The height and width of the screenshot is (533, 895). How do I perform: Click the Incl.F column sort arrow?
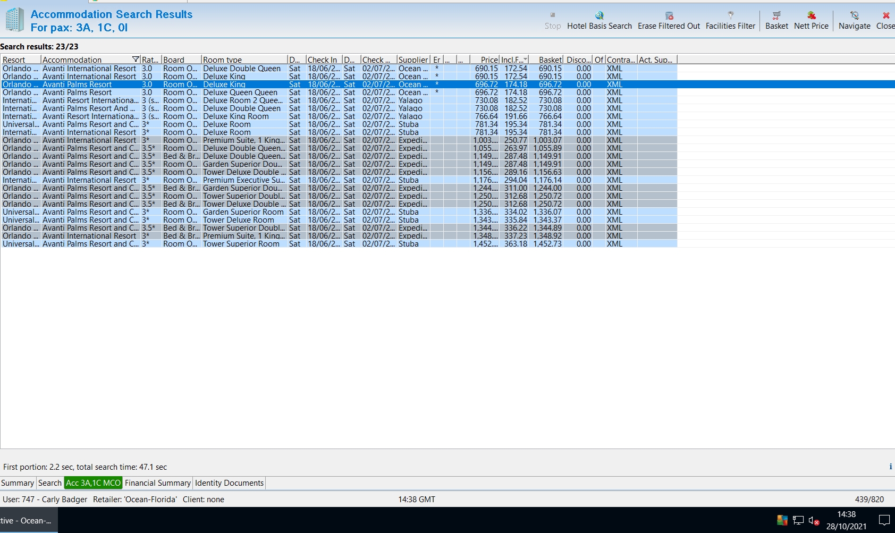[x=525, y=60]
